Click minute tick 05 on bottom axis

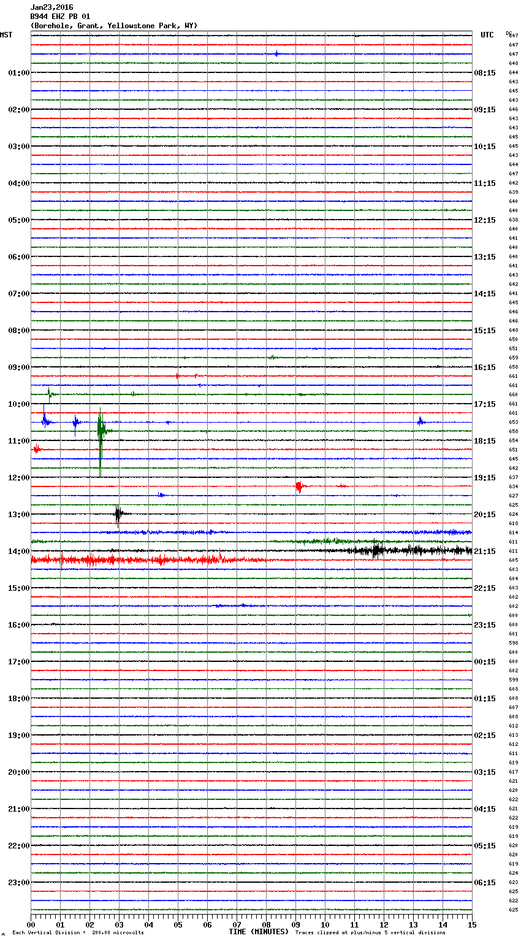(x=178, y=924)
